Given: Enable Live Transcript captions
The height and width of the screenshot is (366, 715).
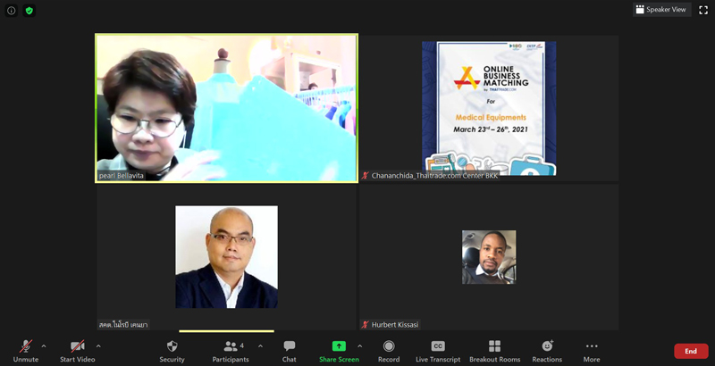Looking at the screenshot, I should (x=438, y=346).
